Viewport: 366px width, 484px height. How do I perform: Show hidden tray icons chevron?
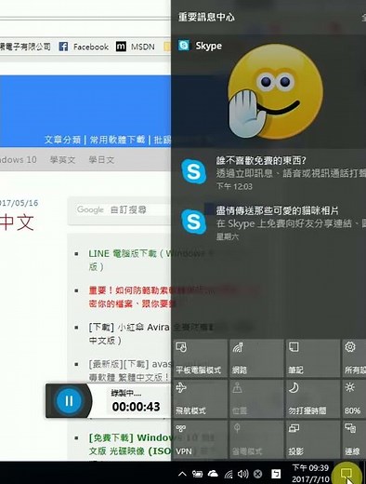(x=182, y=474)
